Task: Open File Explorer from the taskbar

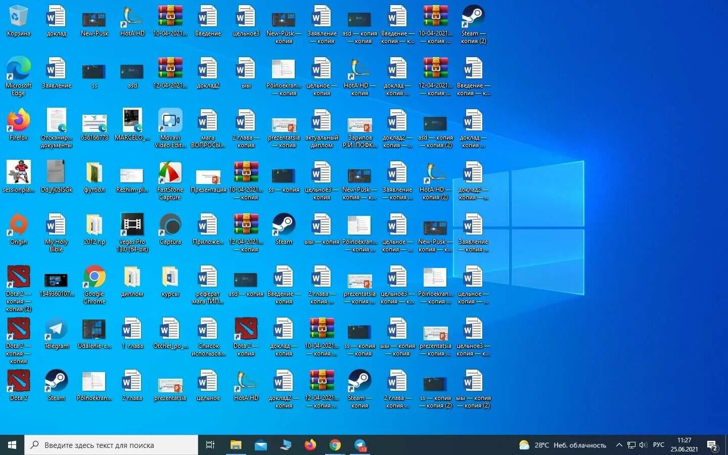Action: (236, 445)
